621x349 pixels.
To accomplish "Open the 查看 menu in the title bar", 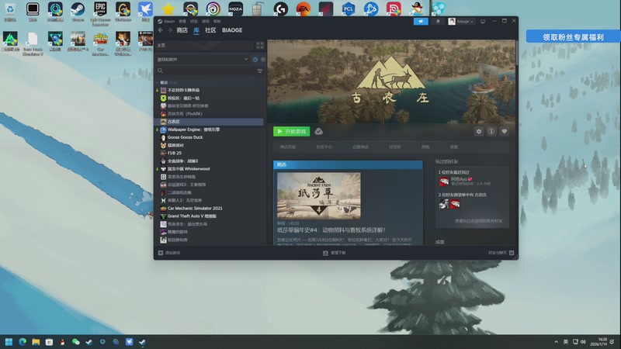I will point(182,22).
